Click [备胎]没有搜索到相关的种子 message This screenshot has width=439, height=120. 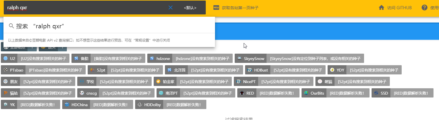pyautogui.click(x=118, y=59)
